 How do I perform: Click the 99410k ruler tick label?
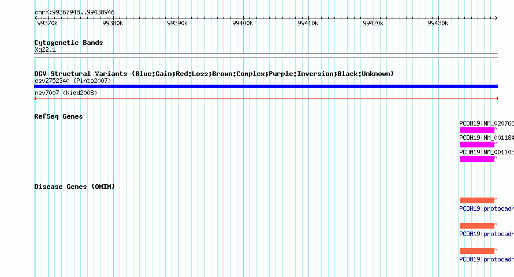tap(308, 23)
